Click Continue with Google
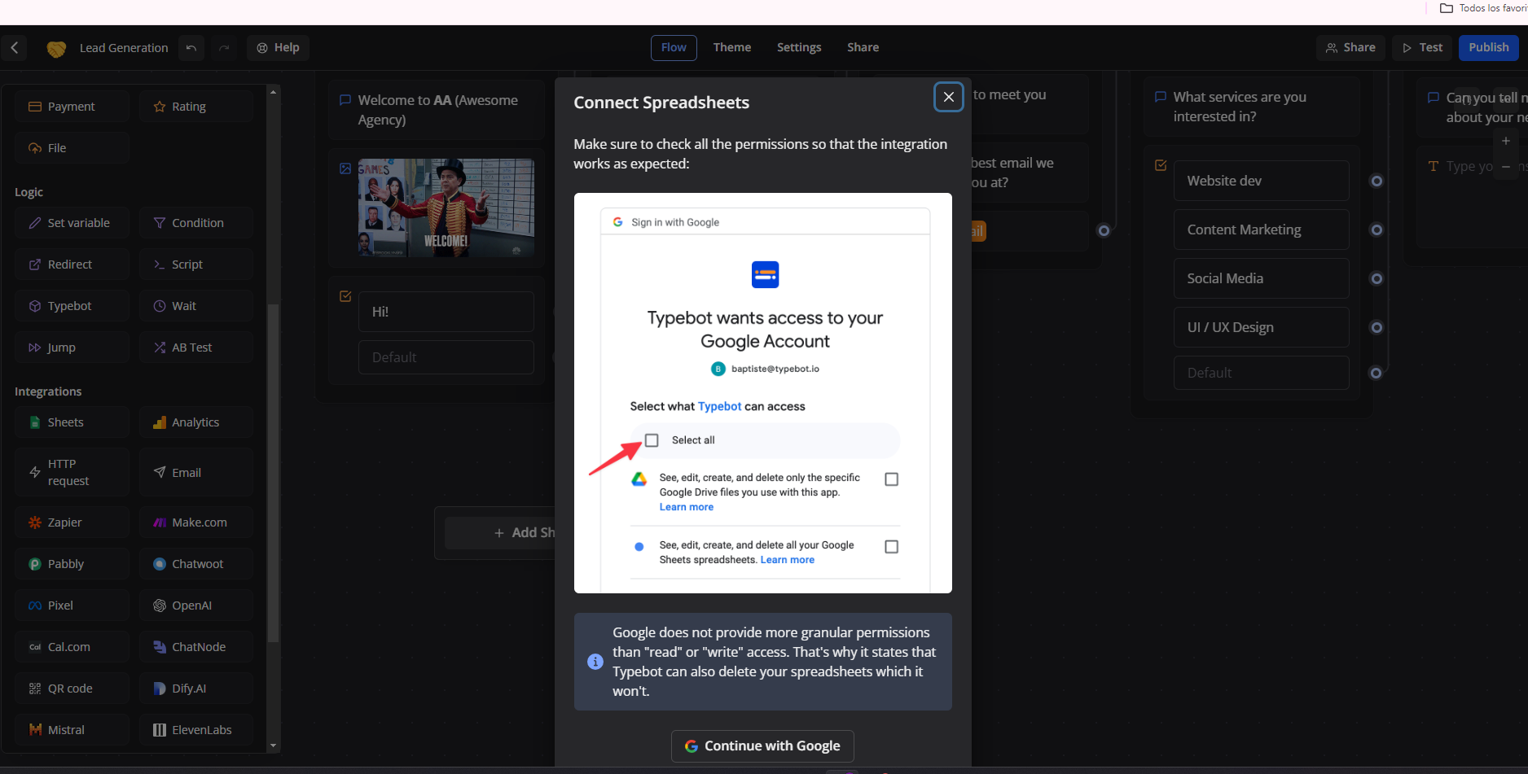 coord(762,746)
